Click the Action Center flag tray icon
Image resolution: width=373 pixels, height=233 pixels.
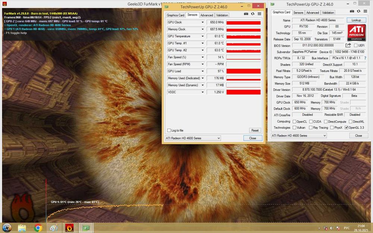[338, 228]
